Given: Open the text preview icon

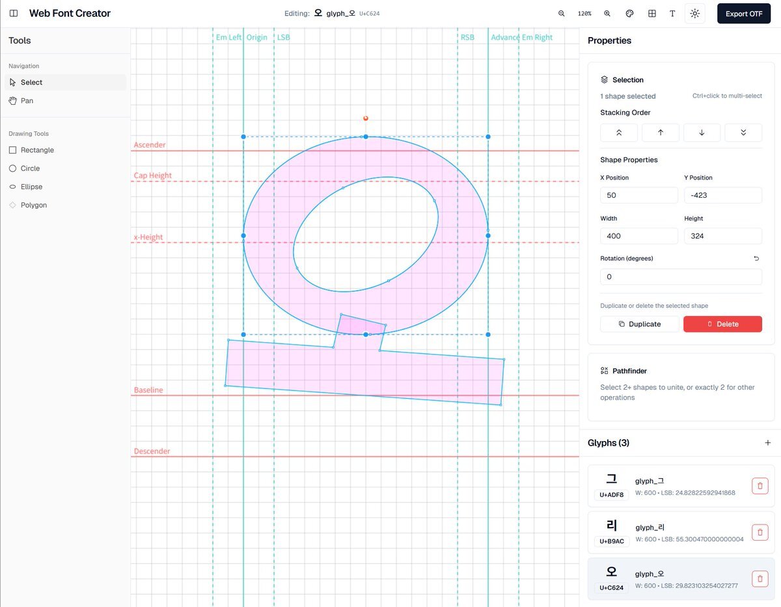Looking at the screenshot, I should [672, 13].
